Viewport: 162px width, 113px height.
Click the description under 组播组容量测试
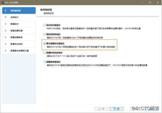tap(97, 65)
